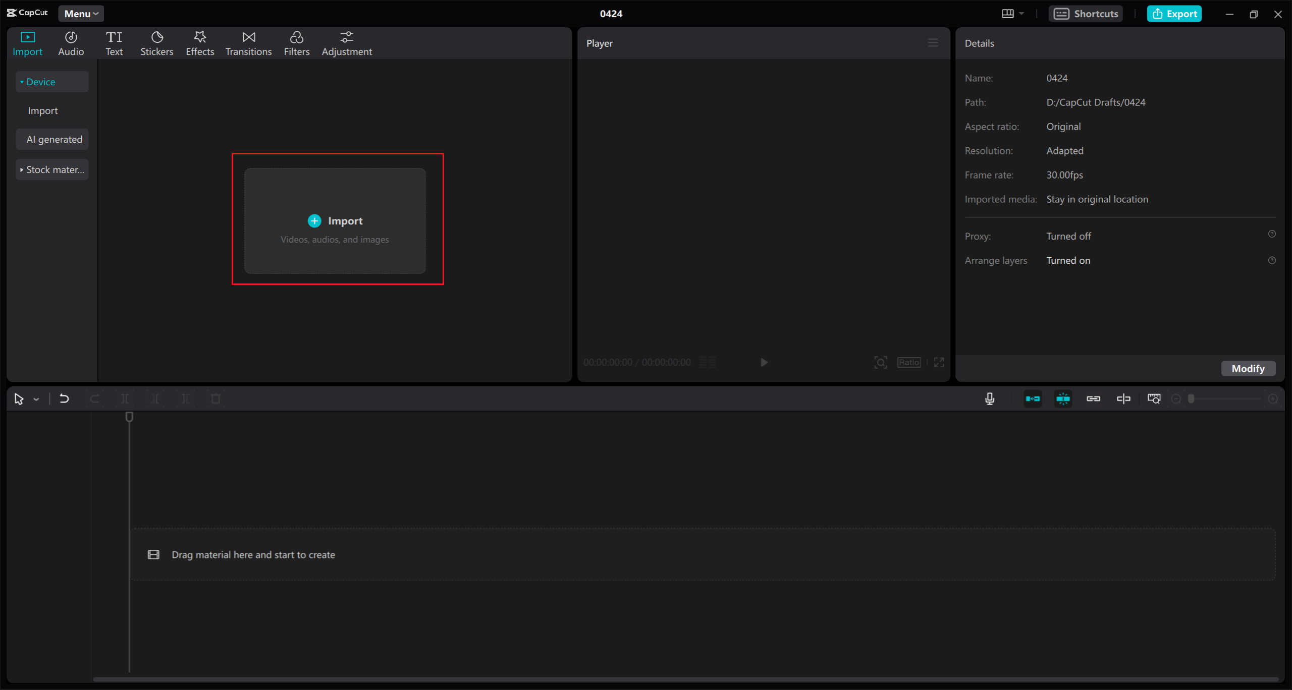The image size is (1292, 690).
Task: Select the pointer Select tool
Action: tap(19, 399)
